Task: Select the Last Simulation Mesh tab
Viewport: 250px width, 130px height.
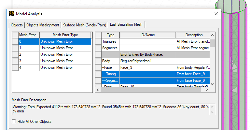Action: pos(126,24)
